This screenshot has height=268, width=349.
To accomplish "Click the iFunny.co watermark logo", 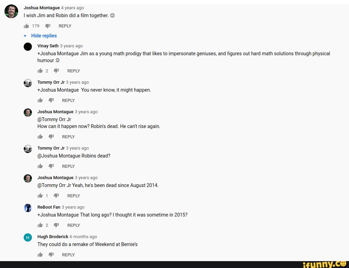I will point(325,264).
